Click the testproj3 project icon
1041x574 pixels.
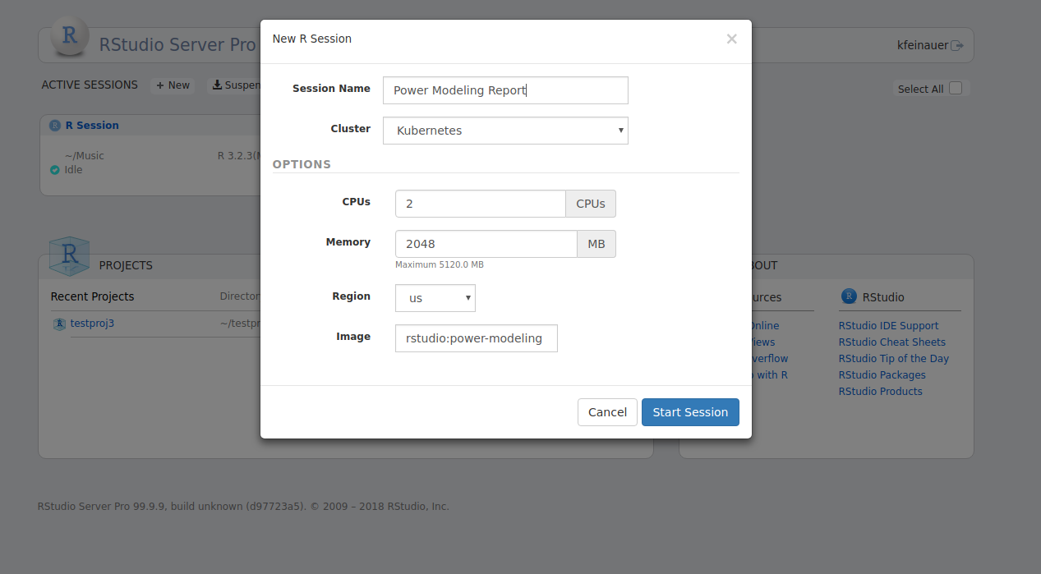(59, 324)
